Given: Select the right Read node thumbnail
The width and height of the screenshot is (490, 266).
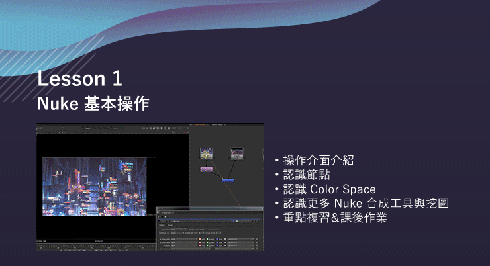Looking at the screenshot, I should tap(237, 154).
